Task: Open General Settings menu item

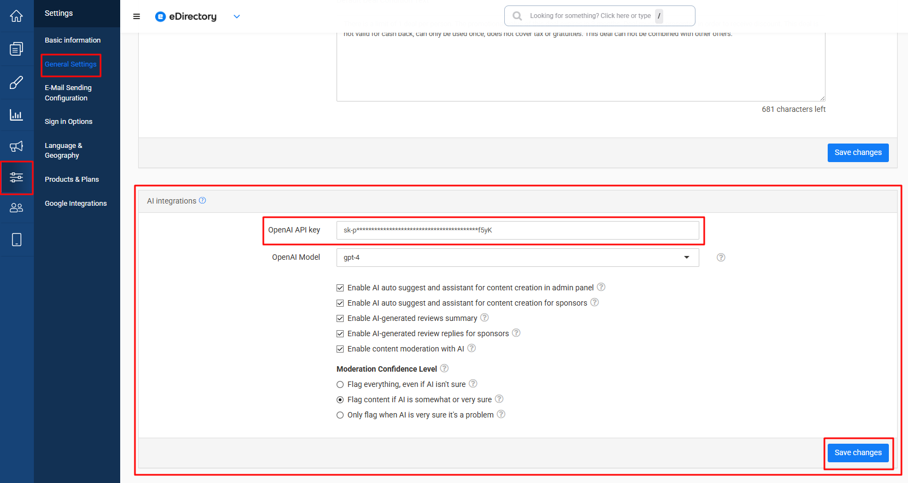Action: pos(70,64)
